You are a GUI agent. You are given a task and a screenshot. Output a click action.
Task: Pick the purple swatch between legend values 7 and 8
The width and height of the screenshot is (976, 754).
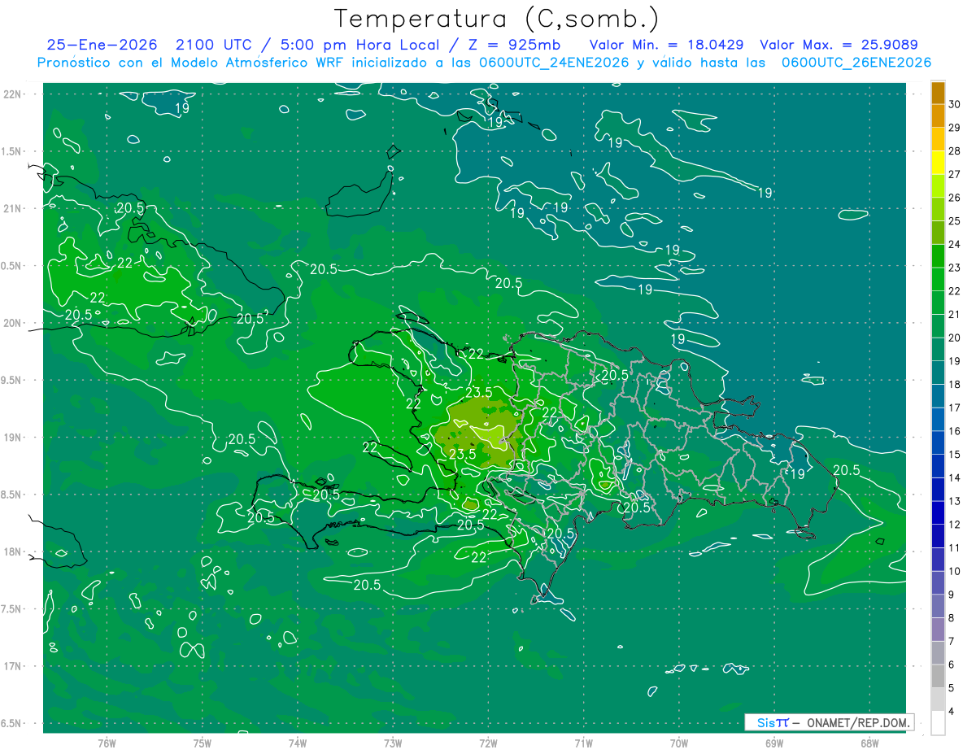point(938,630)
